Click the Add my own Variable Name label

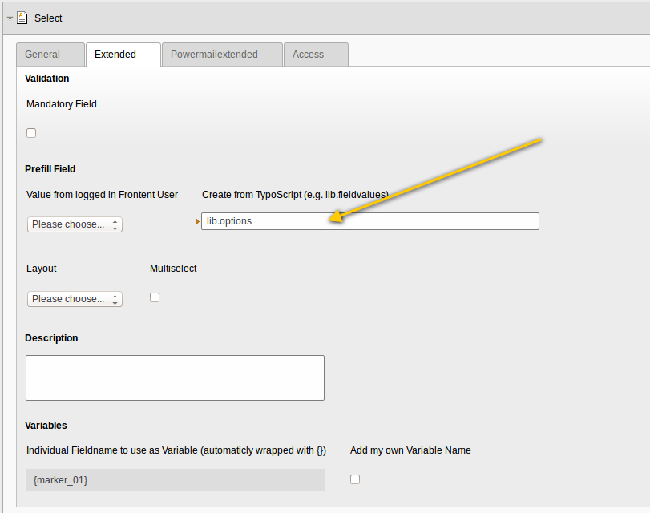pyautogui.click(x=410, y=450)
